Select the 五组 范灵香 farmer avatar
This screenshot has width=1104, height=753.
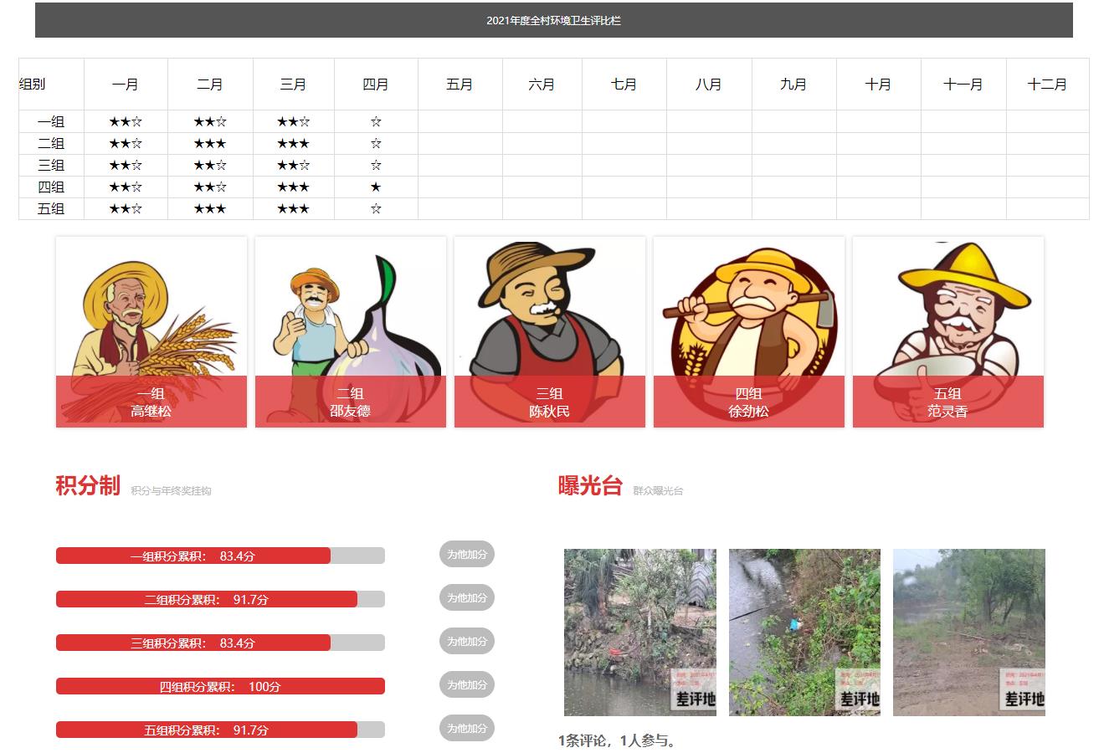(948, 332)
